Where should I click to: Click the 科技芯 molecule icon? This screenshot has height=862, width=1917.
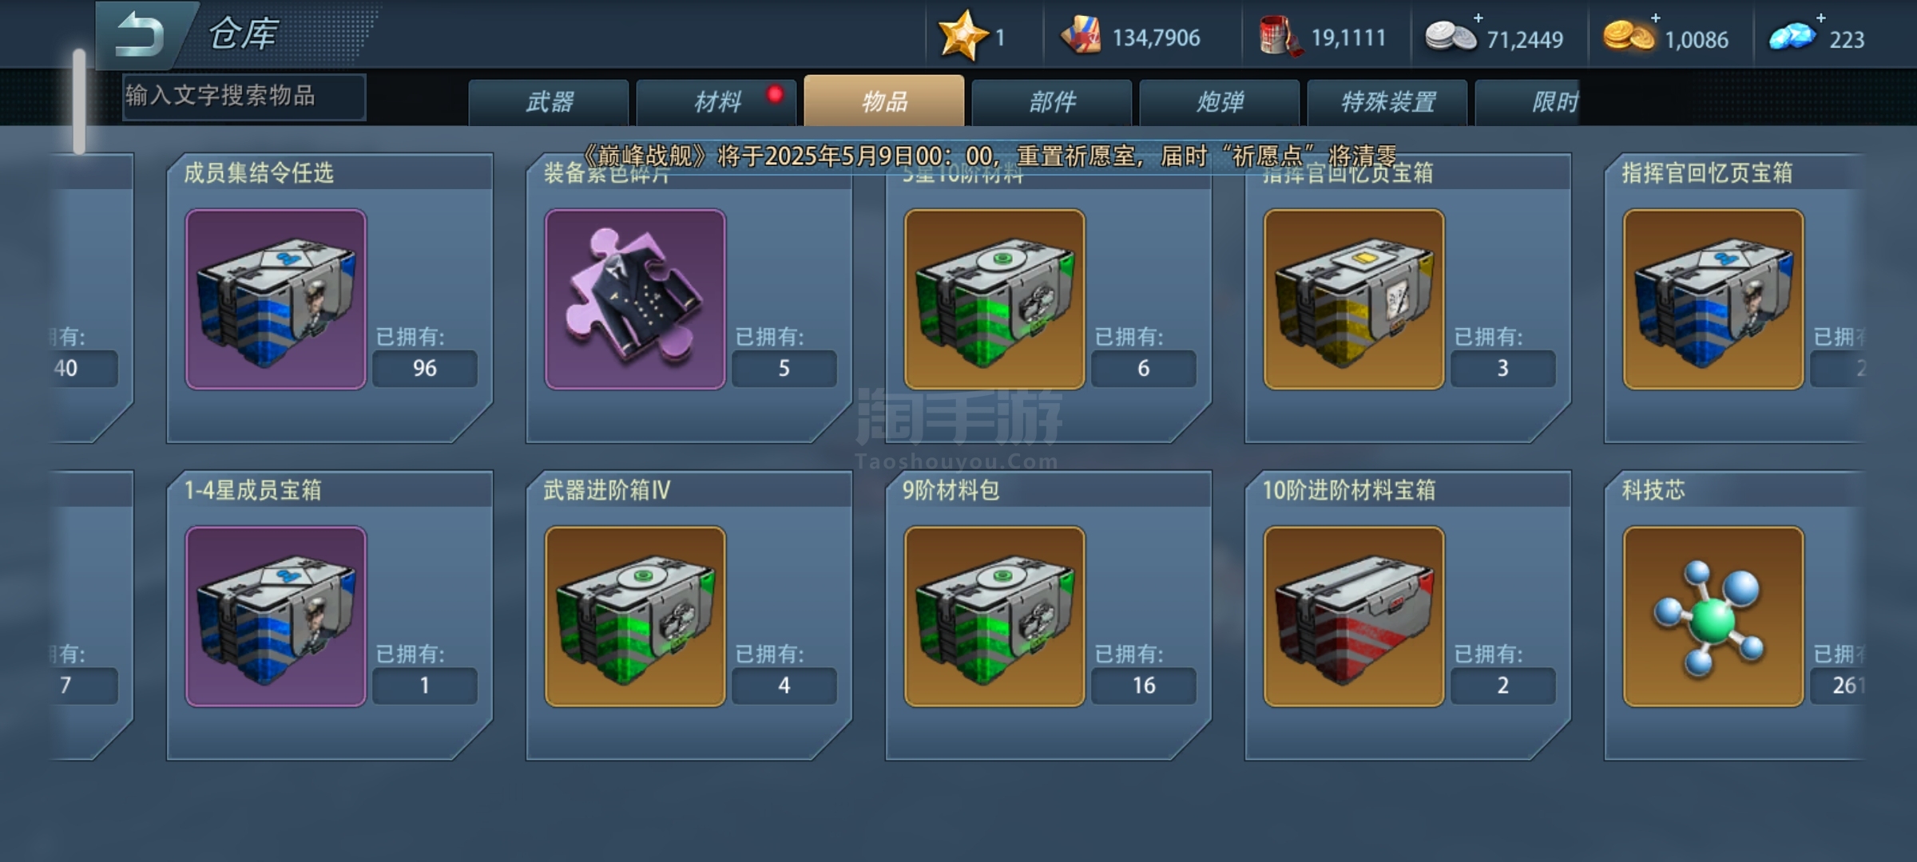(1713, 616)
